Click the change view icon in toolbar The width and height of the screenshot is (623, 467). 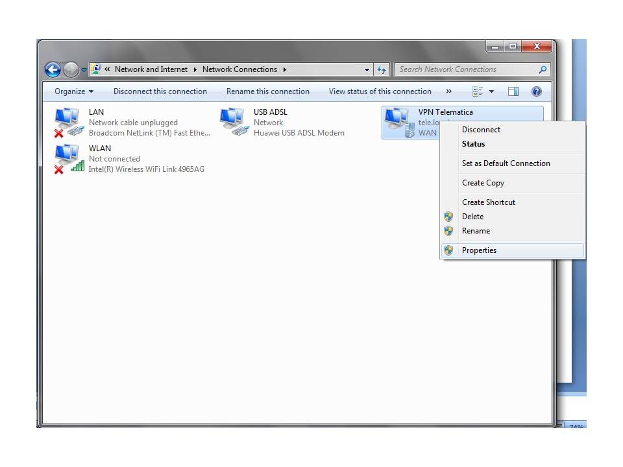(478, 91)
